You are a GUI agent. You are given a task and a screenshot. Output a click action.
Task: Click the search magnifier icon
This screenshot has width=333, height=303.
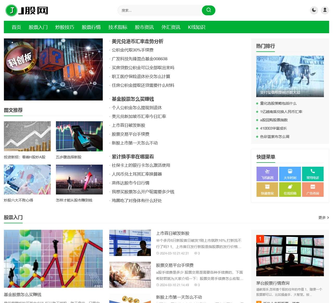tap(208, 10)
